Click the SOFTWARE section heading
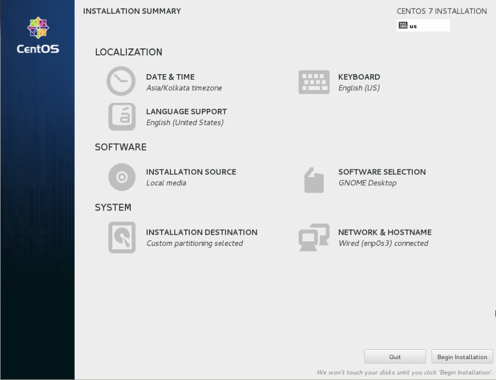 [120, 147]
